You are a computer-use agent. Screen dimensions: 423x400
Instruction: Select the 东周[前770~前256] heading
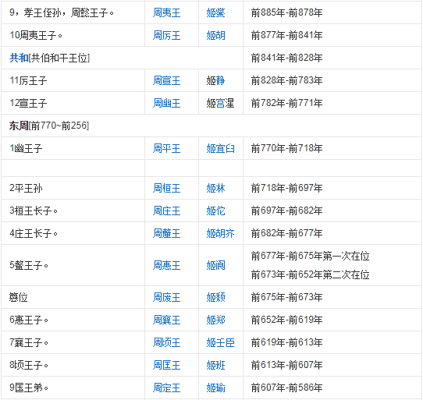coord(49,126)
